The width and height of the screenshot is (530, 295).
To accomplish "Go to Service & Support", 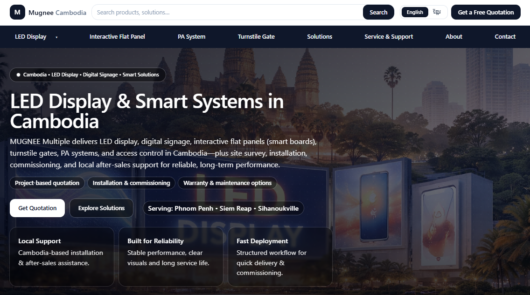I will (x=389, y=36).
